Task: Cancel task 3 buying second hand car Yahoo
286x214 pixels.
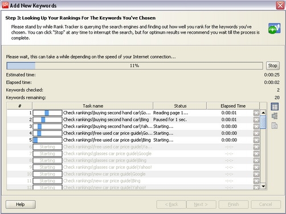Action: click(x=256, y=127)
